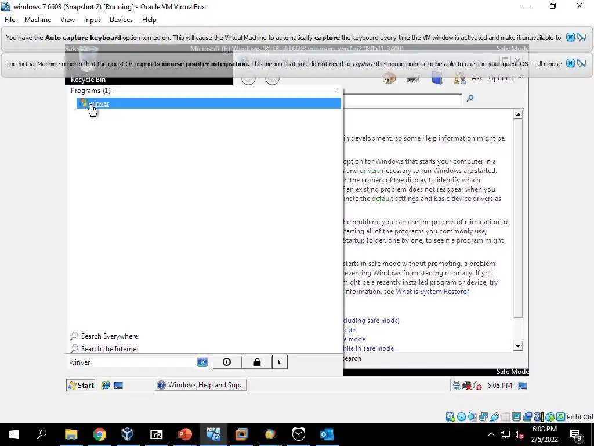
Task: Click VirtualBox shared folders indicator
Action: coord(505,417)
